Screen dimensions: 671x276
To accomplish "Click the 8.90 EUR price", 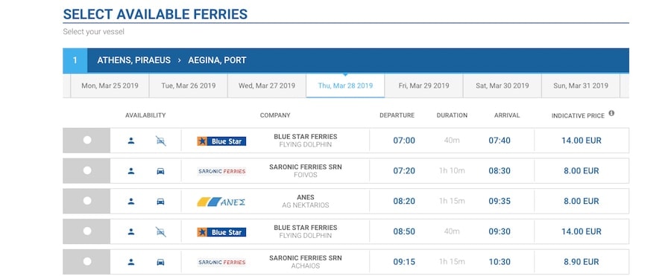I will pyautogui.click(x=581, y=262).
